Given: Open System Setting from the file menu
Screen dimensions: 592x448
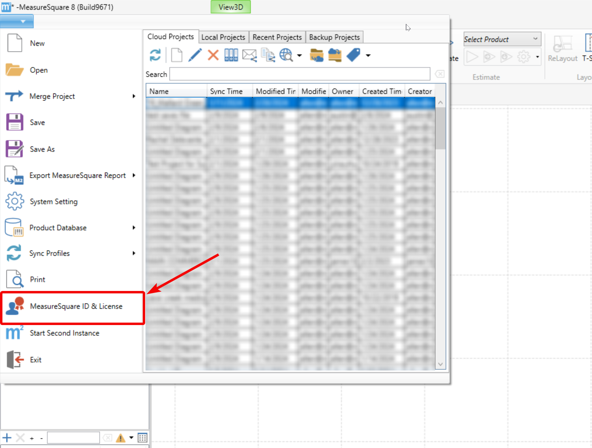Looking at the screenshot, I should click(71, 202).
